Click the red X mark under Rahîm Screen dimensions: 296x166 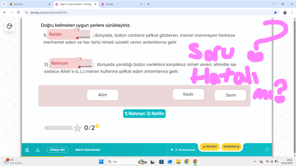tap(77, 38)
